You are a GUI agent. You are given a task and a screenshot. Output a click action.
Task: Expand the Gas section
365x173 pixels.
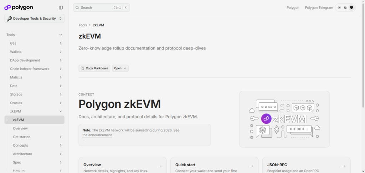click(61, 43)
